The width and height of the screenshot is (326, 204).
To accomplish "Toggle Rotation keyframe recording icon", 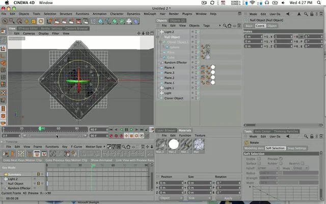I will click(x=137, y=136).
